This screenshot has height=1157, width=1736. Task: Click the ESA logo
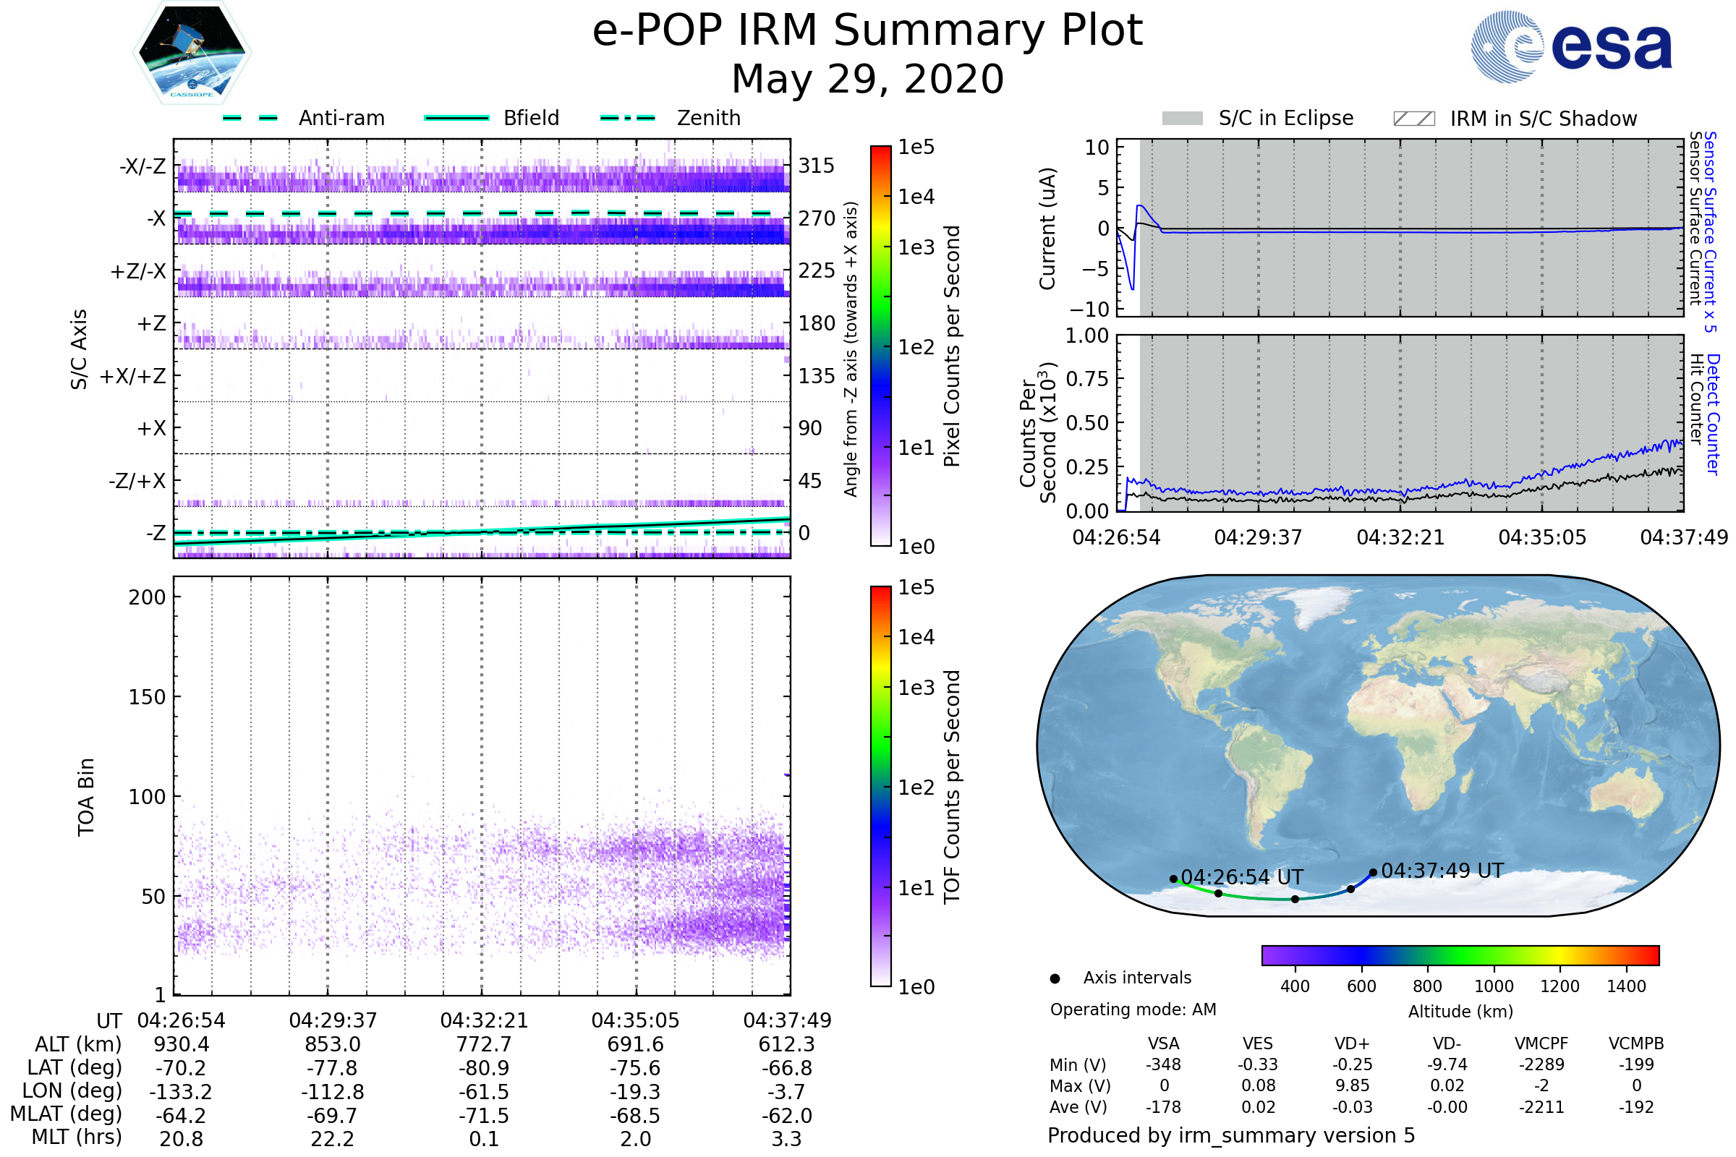tap(1571, 46)
